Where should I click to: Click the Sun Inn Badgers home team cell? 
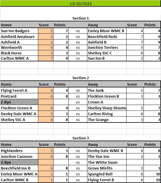click(x=19, y=31)
